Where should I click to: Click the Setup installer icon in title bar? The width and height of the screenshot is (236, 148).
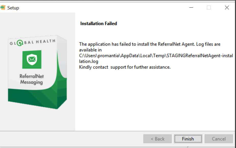3,8
